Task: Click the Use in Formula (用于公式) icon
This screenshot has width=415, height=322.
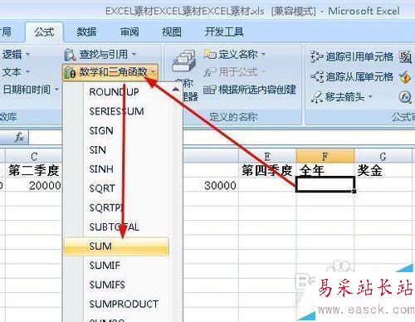Action: (209, 72)
